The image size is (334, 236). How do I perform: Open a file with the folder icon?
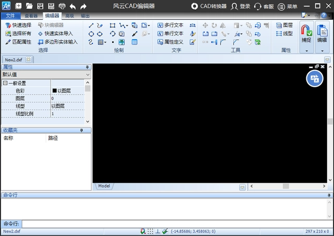[x=29, y=6]
